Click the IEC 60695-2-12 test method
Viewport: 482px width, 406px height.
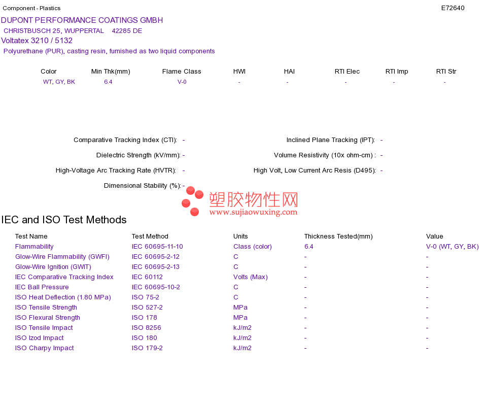coord(156,257)
